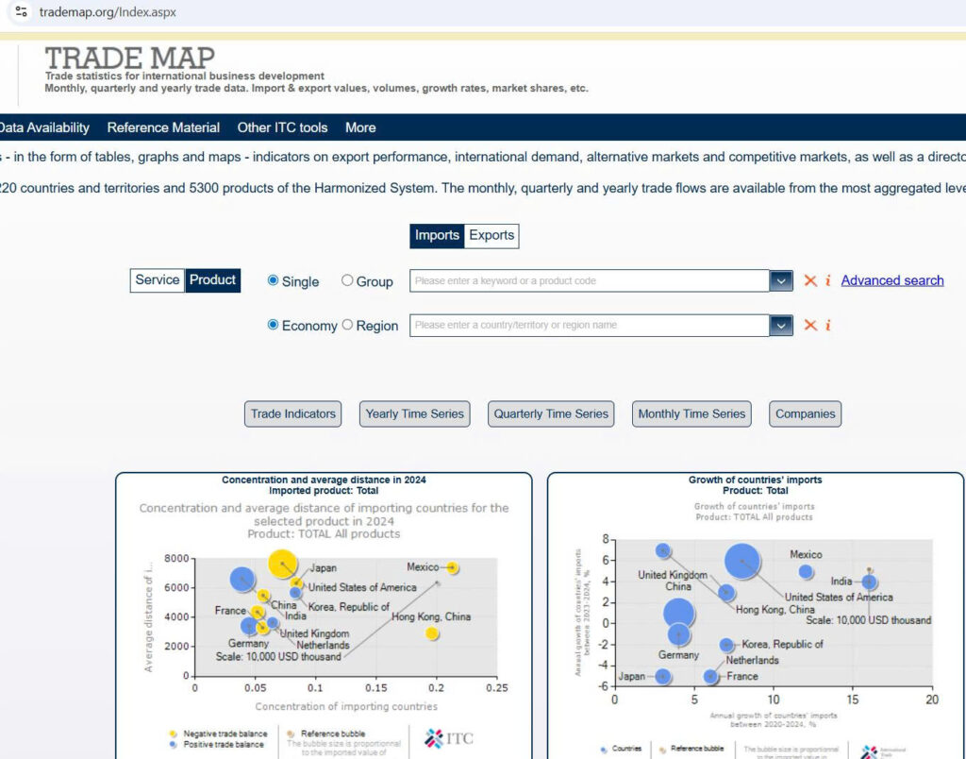Switch to the Exports tab
Screen dimensions: 966x759
[491, 235]
